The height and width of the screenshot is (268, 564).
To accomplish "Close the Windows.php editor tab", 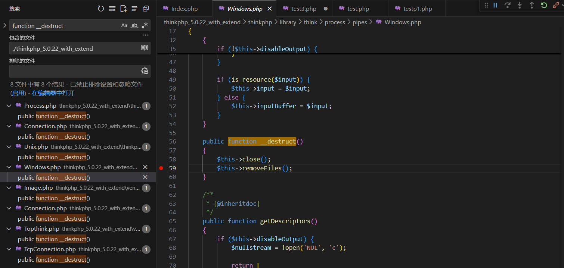I will [x=270, y=9].
